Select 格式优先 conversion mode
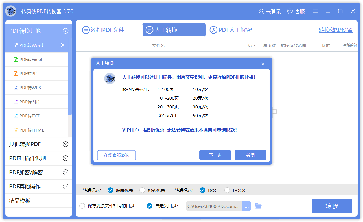 point(142,190)
